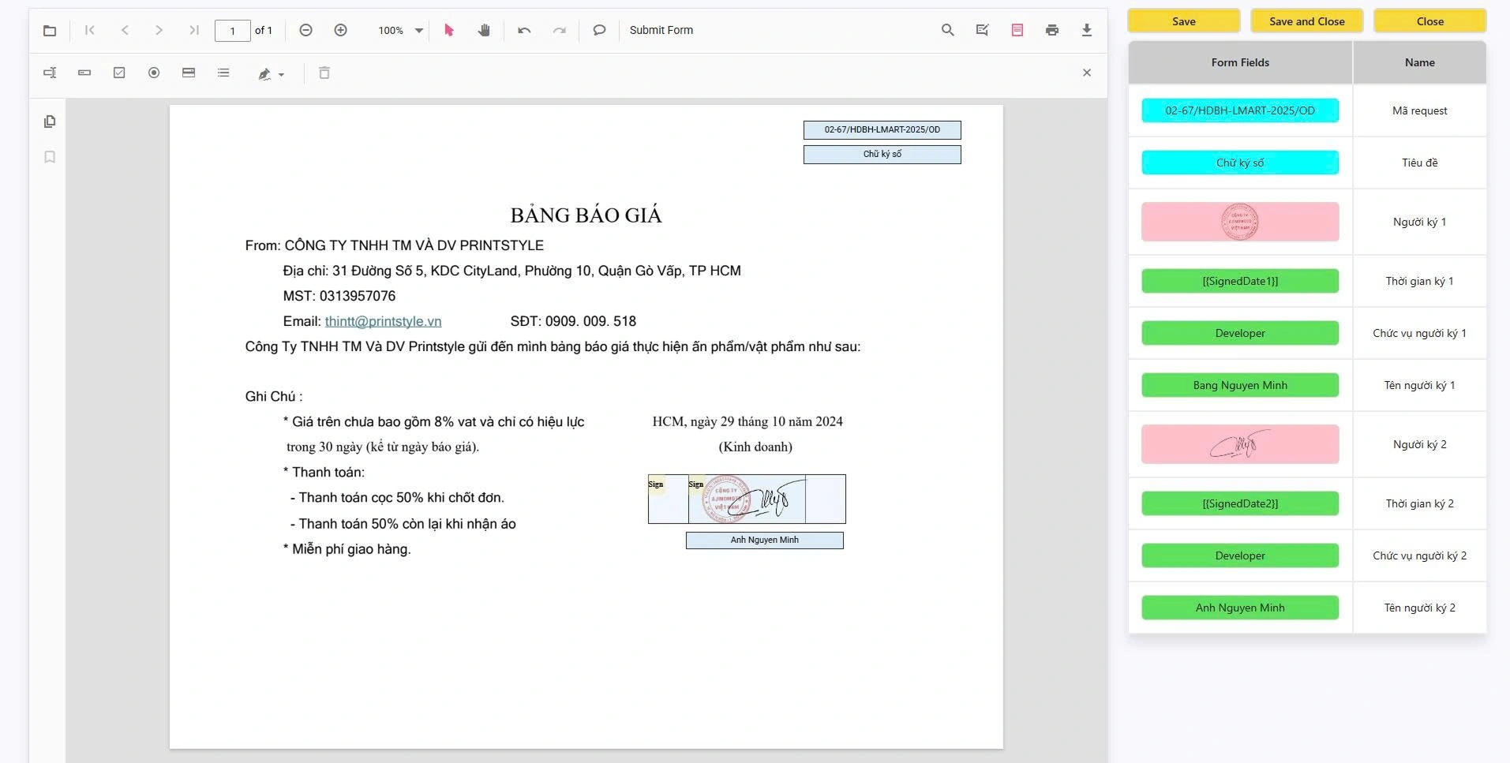
Task: Open file using the folder icon
Action: [x=50, y=31]
